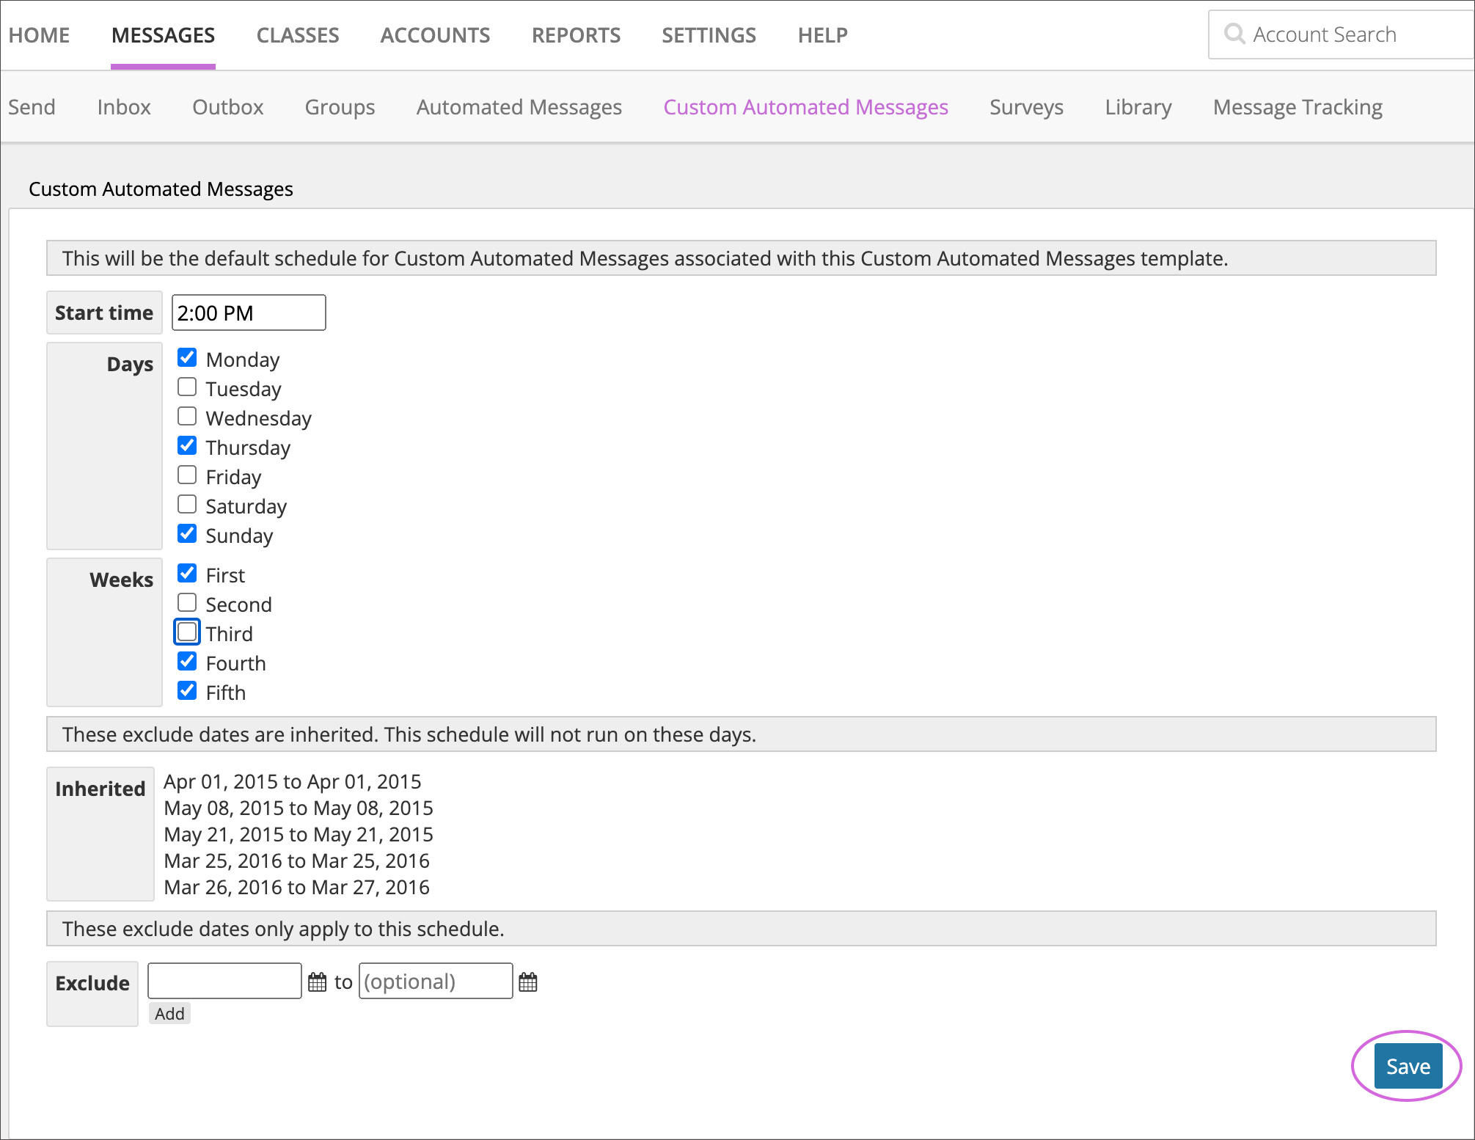Tick the Friday checkbox
1475x1140 pixels.
pyautogui.click(x=187, y=475)
